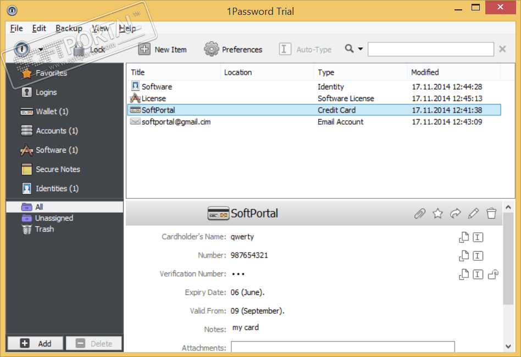This screenshot has height=357, width=521.
Task: Click the detail pane scroll up arrow
Action: click(x=508, y=207)
